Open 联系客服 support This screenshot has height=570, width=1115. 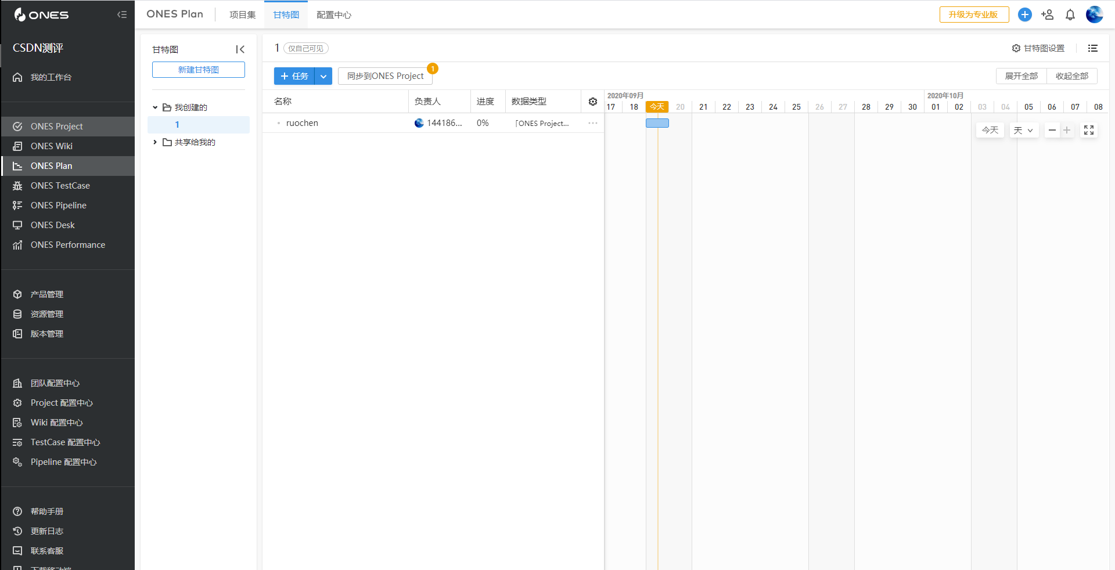(67, 551)
